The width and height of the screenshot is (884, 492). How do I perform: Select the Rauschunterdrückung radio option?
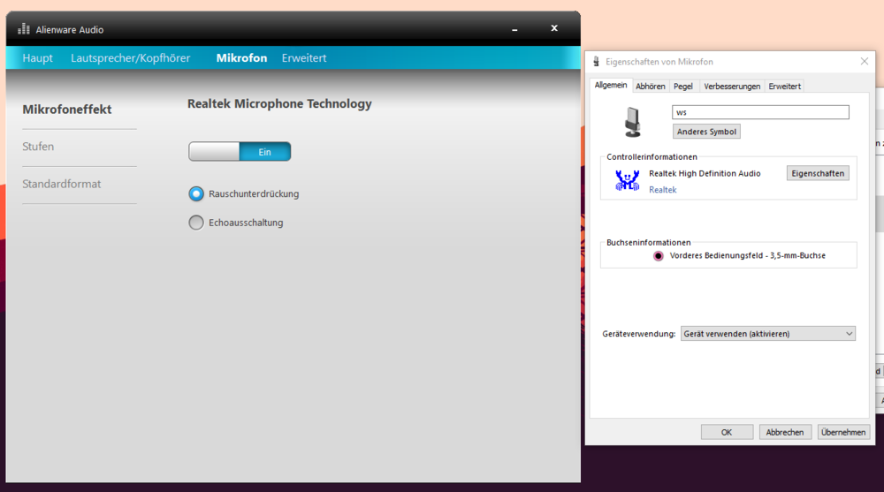[x=196, y=193]
